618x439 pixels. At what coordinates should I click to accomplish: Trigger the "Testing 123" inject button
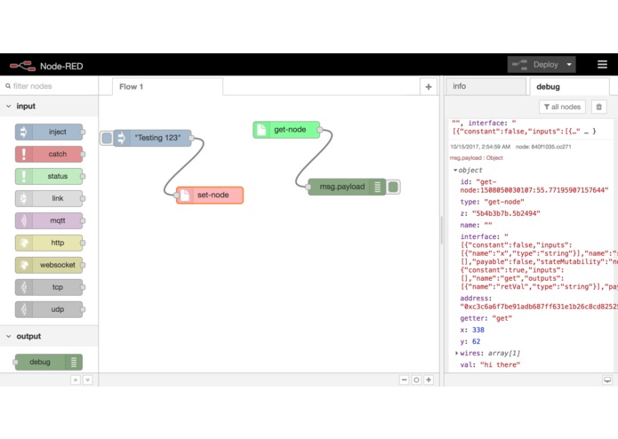[107, 138]
